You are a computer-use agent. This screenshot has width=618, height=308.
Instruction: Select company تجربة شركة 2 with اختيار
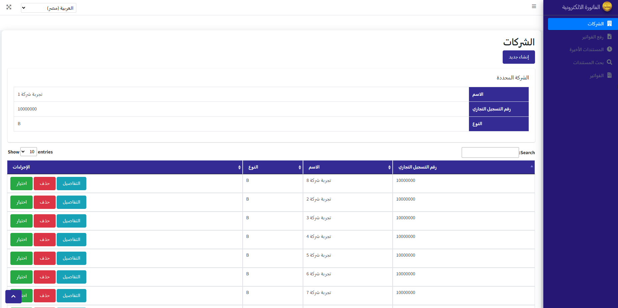(21, 202)
